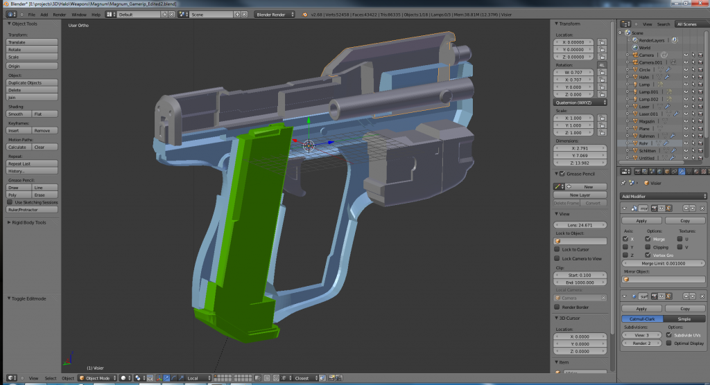The image size is (710, 385).
Task: Open the Add menu
Action: tap(44, 15)
